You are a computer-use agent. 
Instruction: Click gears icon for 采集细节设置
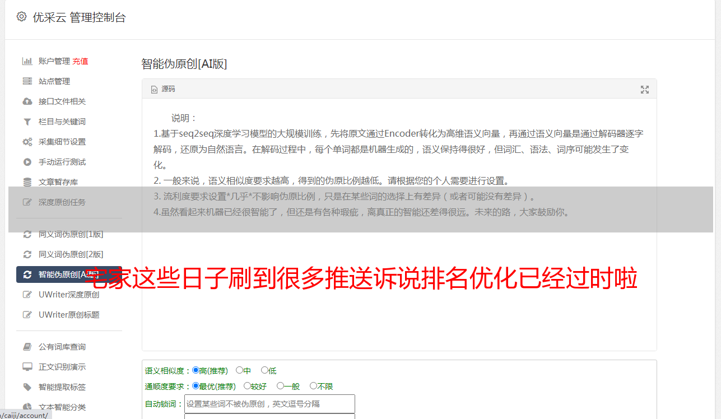(27, 142)
